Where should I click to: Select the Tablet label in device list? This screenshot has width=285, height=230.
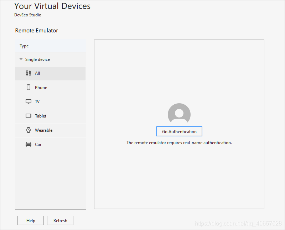pyautogui.click(x=41, y=116)
